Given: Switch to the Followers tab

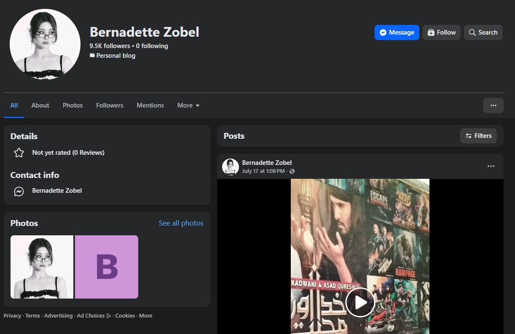Looking at the screenshot, I should pyautogui.click(x=110, y=105).
